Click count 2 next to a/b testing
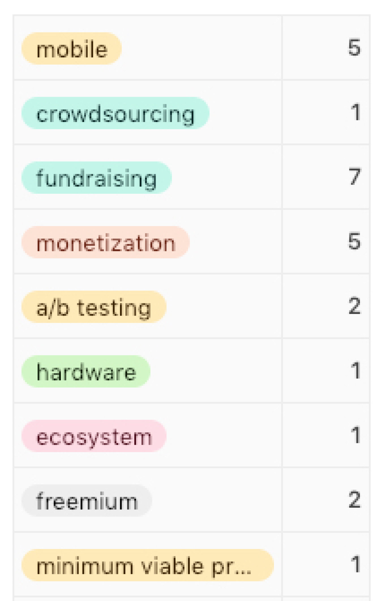This screenshot has height=601, width=385. coord(355,306)
